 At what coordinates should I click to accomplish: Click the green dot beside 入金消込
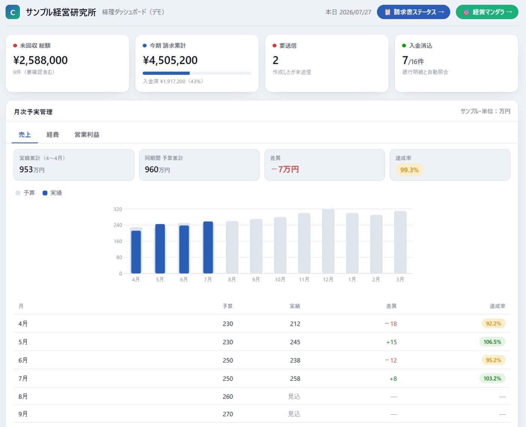(404, 46)
